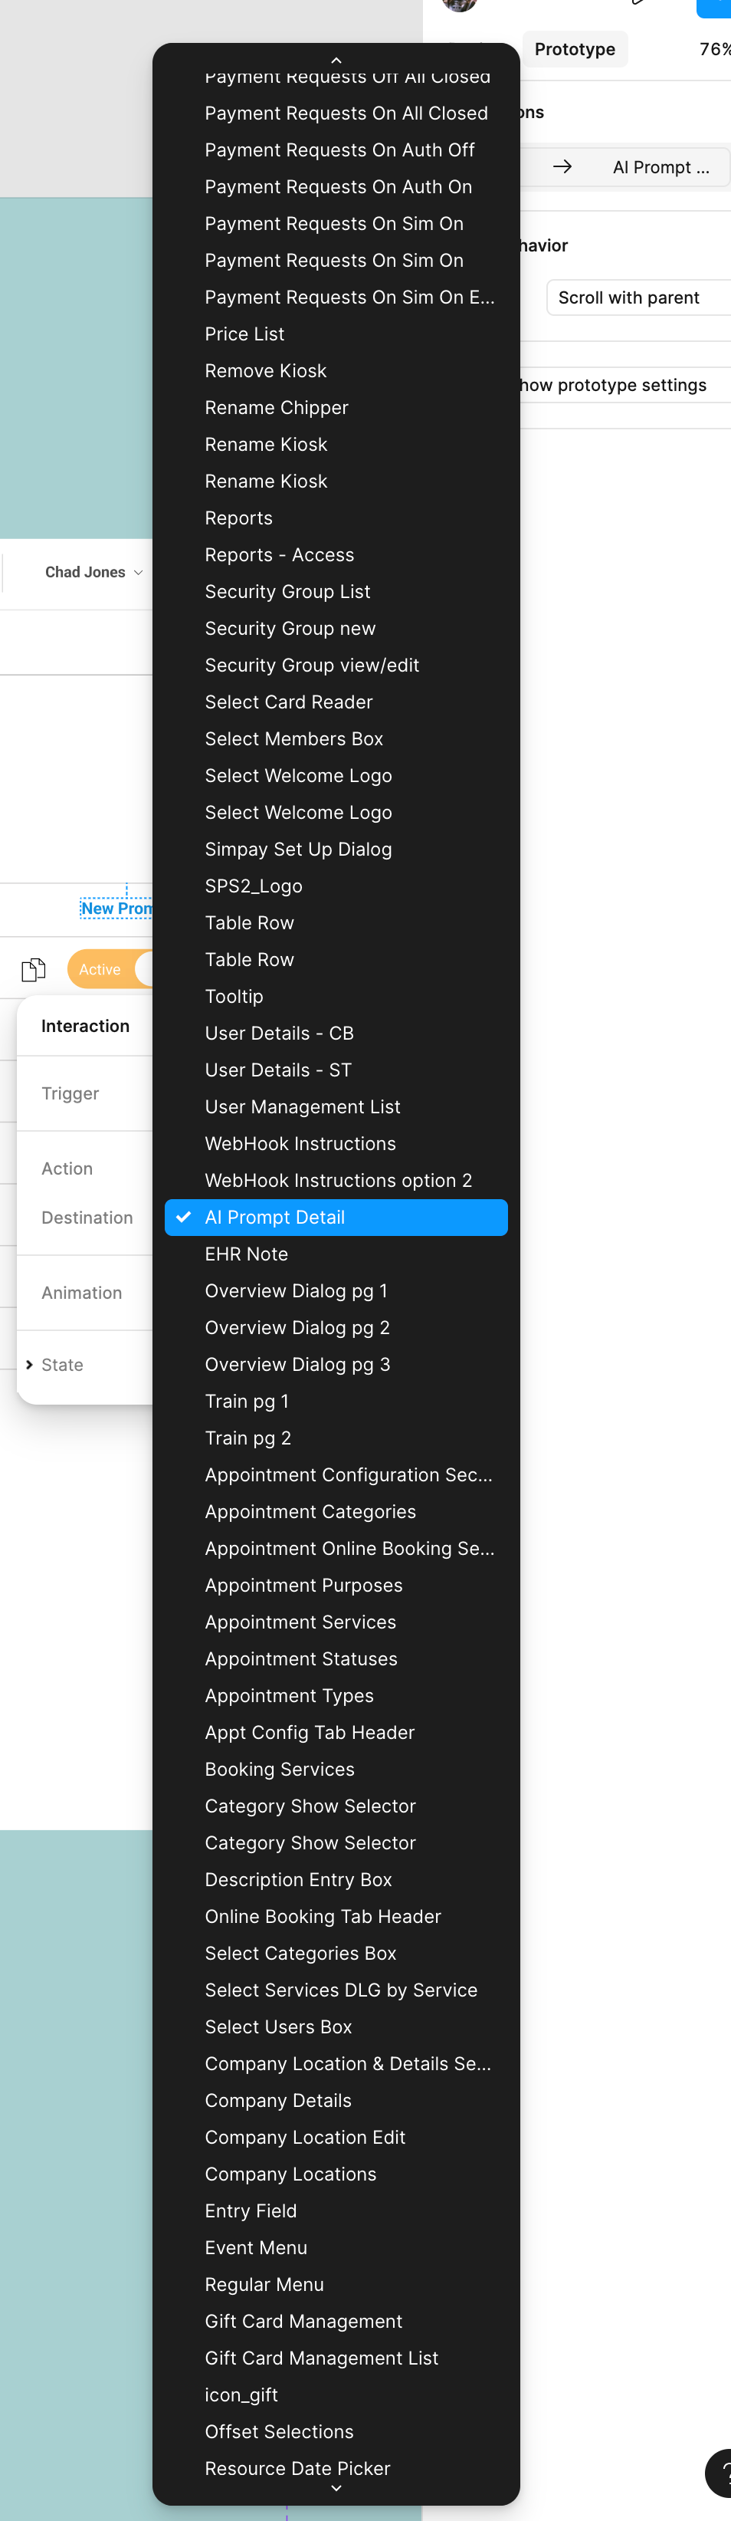Select Appt Config Tab Header
Image resolution: width=731 pixels, height=2521 pixels.
[x=336, y=1733]
